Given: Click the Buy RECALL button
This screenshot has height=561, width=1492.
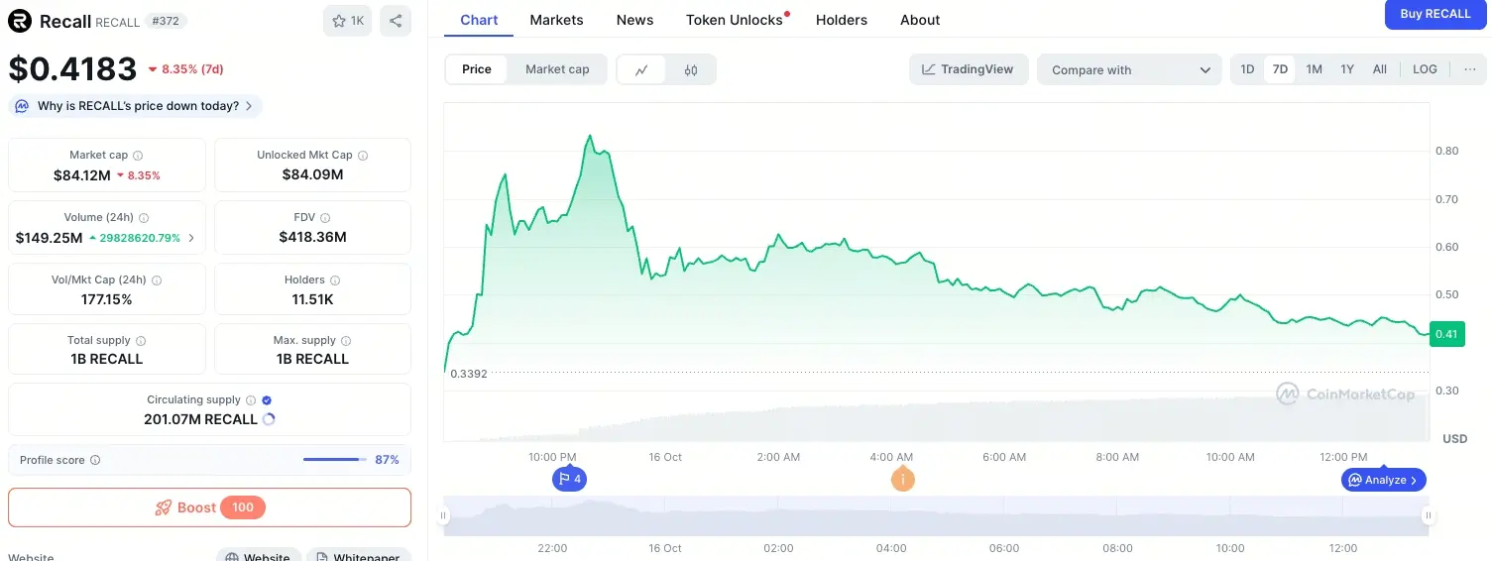Looking at the screenshot, I should coord(1435,14).
